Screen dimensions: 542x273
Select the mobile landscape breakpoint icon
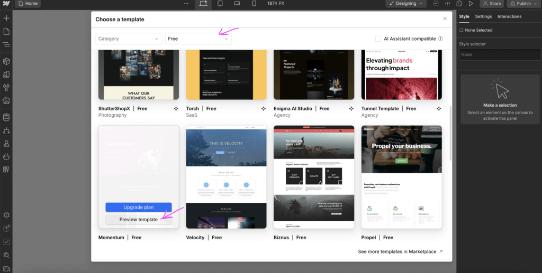click(237, 4)
